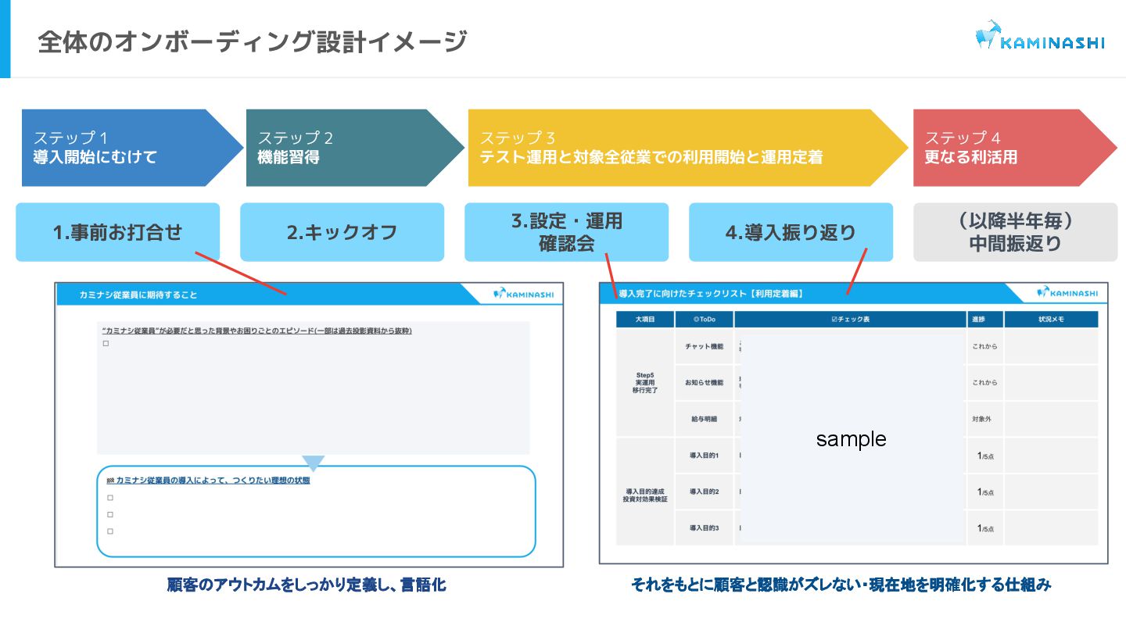Click the 導入完了に向けたチェックリスト header text
This screenshot has height=633, width=1126.
(x=711, y=294)
